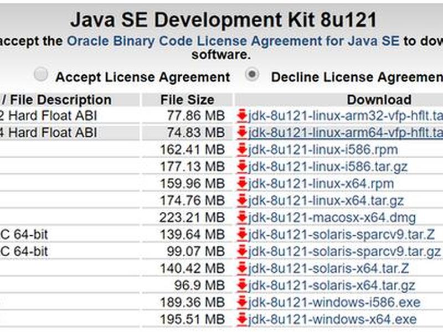Download jdk-8u121-linux-i586.tar.gz link
The width and height of the screenshot is (443, 332).
pyautogui.click(x=328, y=167)
